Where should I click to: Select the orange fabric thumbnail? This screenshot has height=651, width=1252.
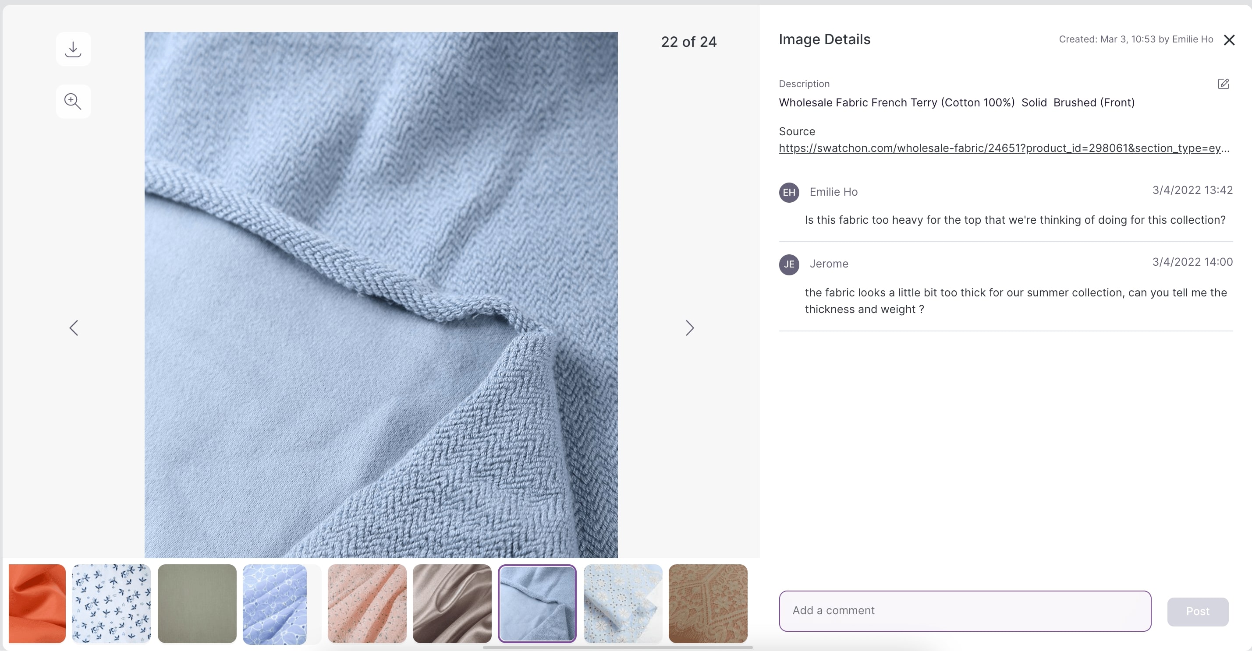(36, 603)
